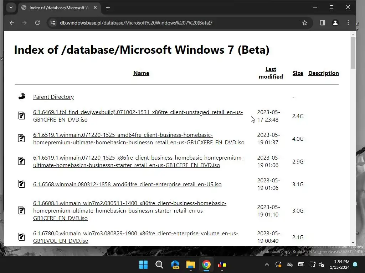Reload the current page
This screenshot has width=365, height=273.
(x=37, y=23)
